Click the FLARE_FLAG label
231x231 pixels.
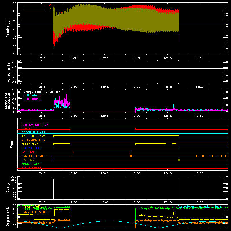[x=30, y=144]
